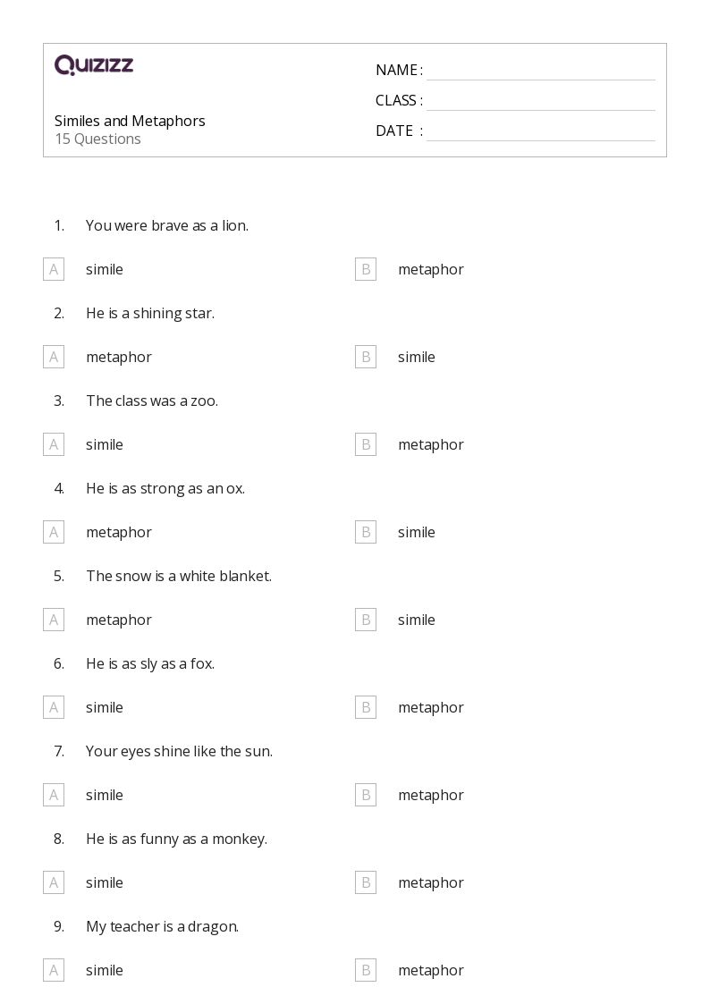Image resolution: width=710 pixels, height=1004 pixels.
Task: Select option A metaphor for question 2
Action: tap(54, 357)
